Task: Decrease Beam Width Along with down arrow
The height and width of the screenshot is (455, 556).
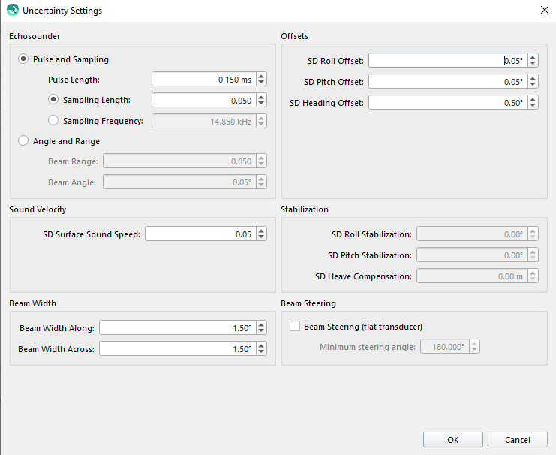Action: coord(261,331)
